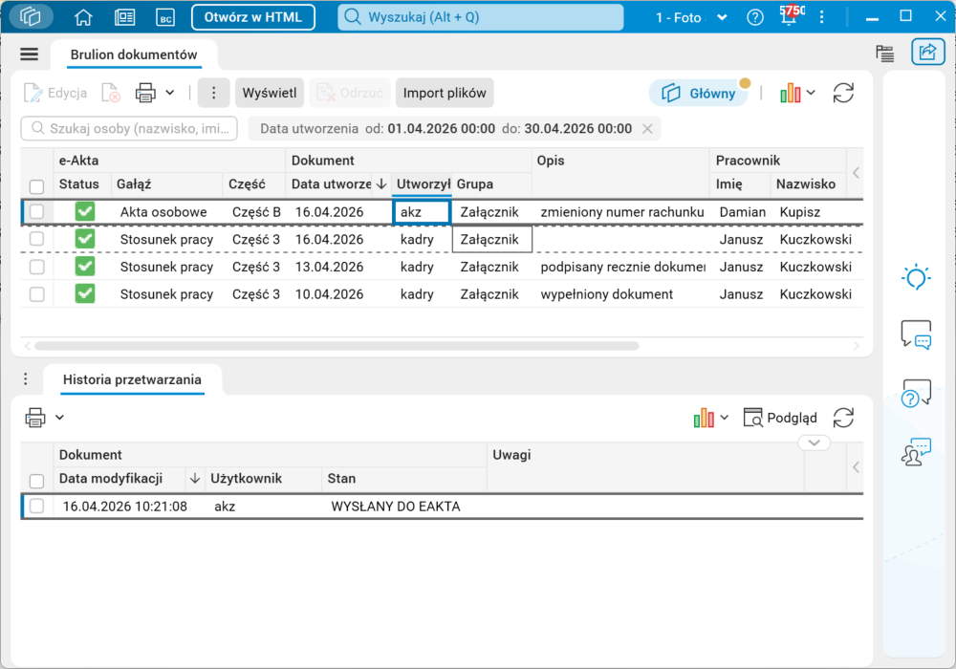The width and height of the screenshot is (956, 669).
Task: Open the hamburger menu
Action: point(30,54)
